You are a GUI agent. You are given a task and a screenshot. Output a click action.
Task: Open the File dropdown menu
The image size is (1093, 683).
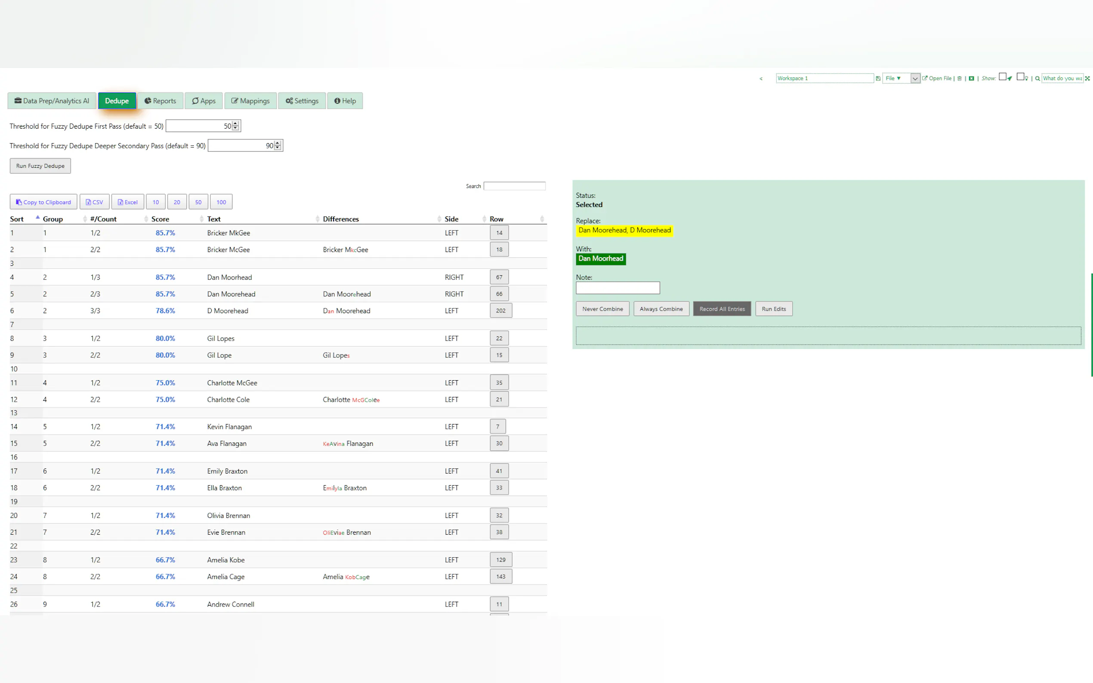893,78
